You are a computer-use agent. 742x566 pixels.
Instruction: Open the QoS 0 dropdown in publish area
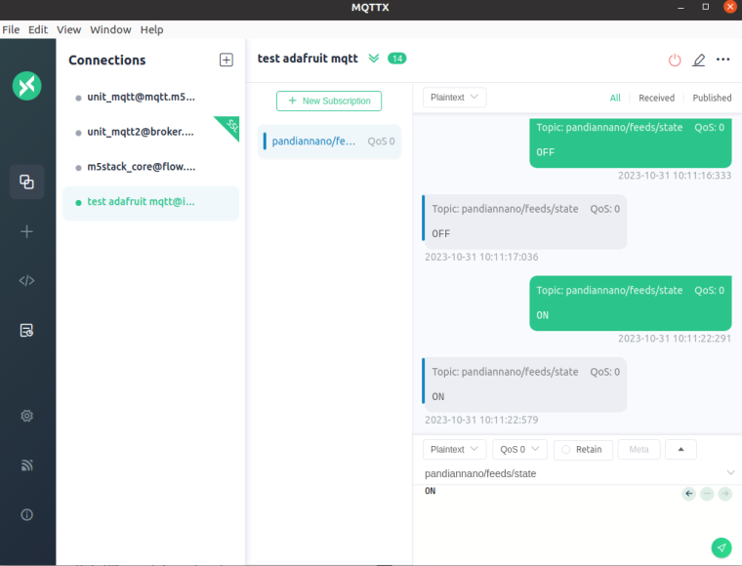519,450
